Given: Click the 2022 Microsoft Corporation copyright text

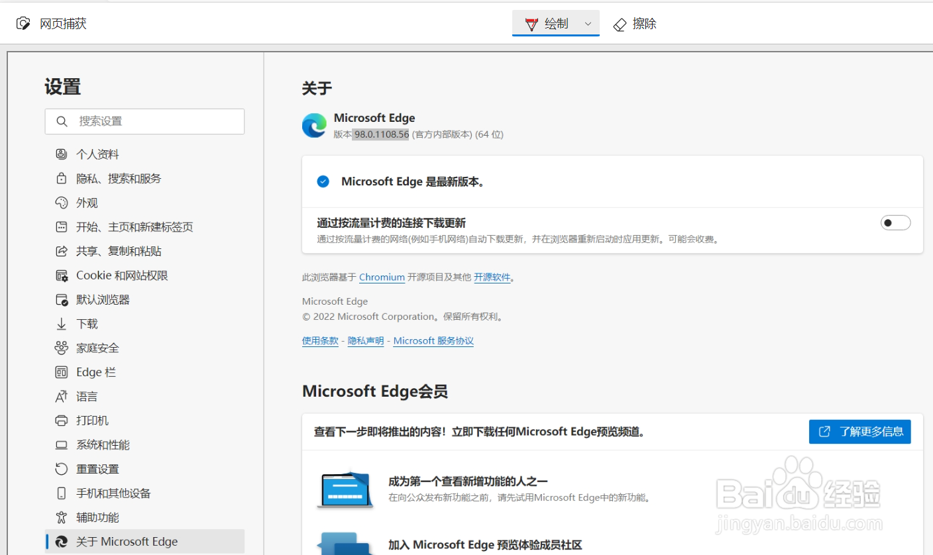Looking at the screenshot, I should click(404, 317).
